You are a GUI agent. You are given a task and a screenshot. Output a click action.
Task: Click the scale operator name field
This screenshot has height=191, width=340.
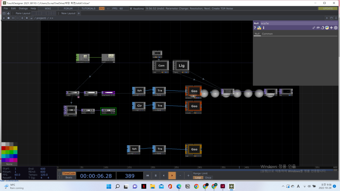coord(299,23)
